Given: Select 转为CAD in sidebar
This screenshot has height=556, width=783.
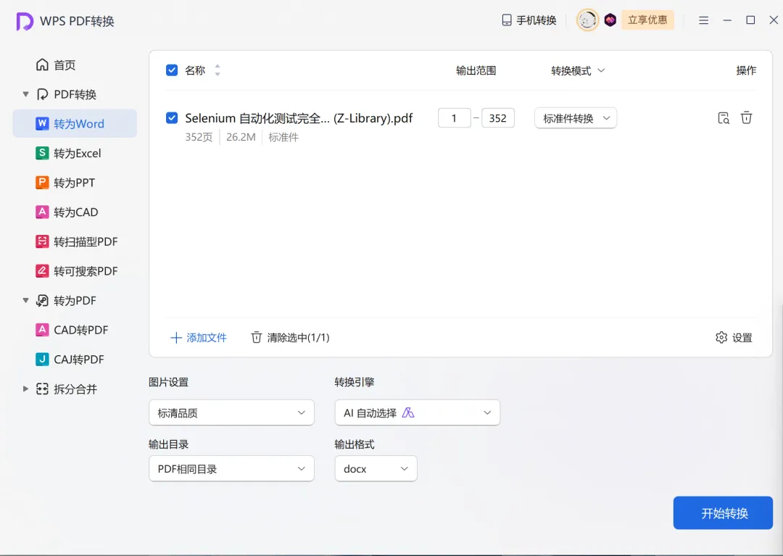Looking at the screenshot, I should (75, 212).
